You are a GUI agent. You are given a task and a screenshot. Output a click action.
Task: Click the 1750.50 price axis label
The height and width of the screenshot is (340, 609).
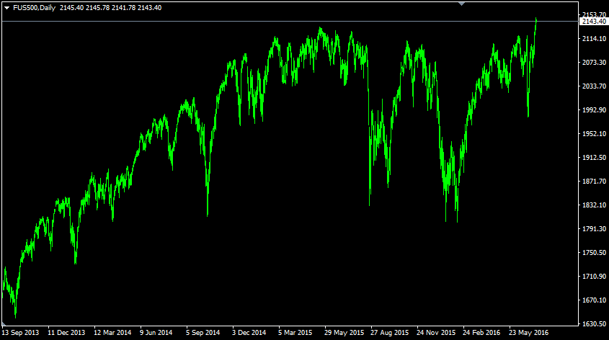point(594,253)
